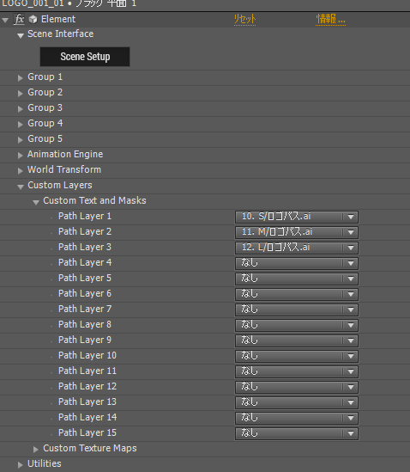
Task: Expand the Animation Engine section
Action: click(x=20, y=156)
